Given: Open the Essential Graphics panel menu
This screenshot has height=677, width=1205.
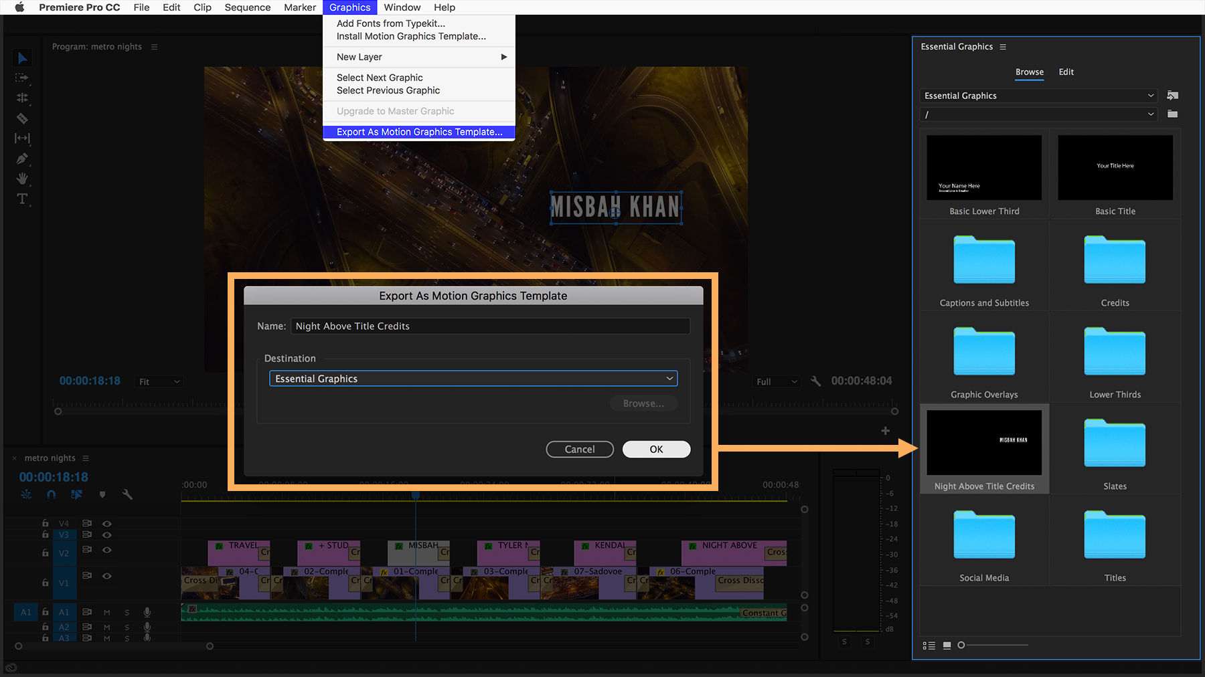Looking at the screenshot, I should coord(1003,46).
